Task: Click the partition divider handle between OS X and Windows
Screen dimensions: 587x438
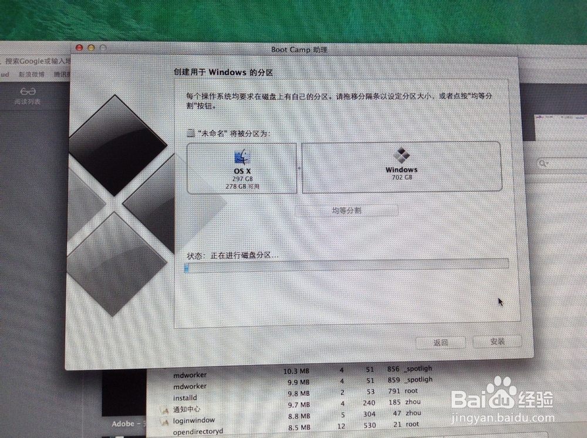Action: tap(299, 168)
